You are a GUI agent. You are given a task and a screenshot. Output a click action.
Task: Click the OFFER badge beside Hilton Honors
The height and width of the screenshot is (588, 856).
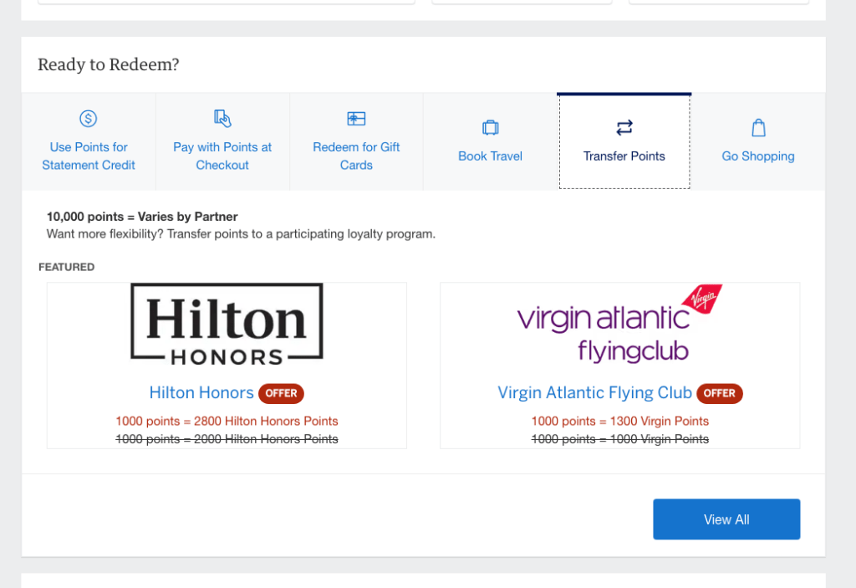click(x=281, y=393)
